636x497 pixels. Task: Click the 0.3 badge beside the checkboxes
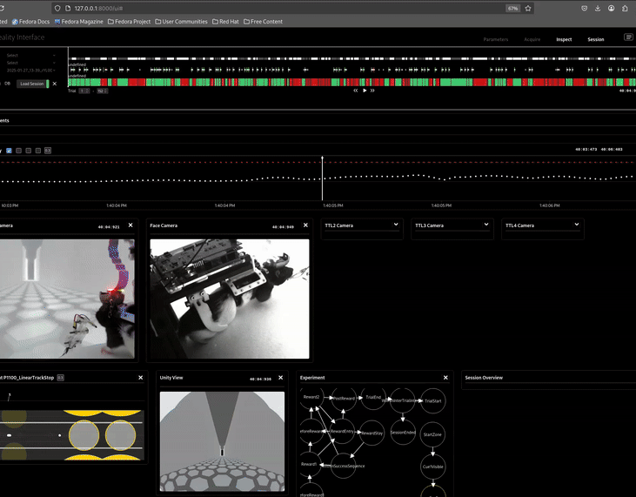[x=48, y=151]
